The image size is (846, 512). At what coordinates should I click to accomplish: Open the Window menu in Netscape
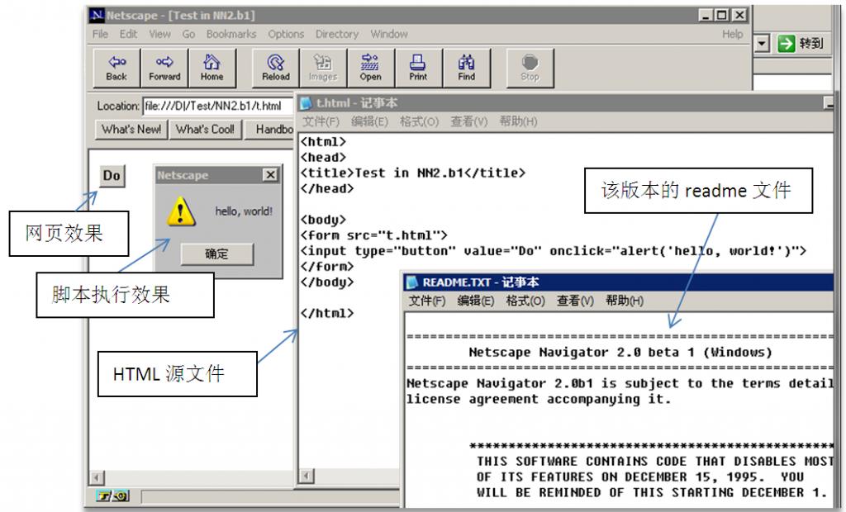pos(389,34)
